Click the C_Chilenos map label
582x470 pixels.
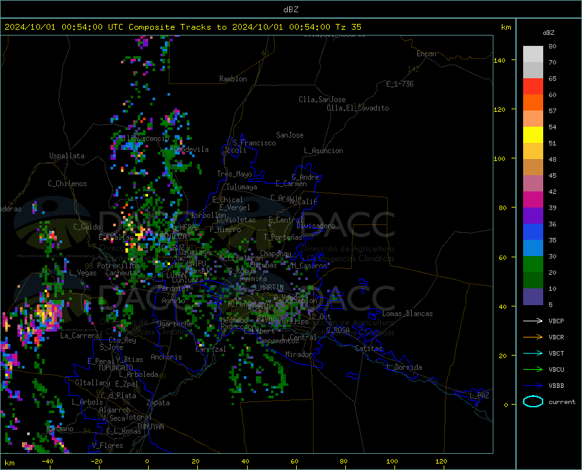click(x=67, y=184)
